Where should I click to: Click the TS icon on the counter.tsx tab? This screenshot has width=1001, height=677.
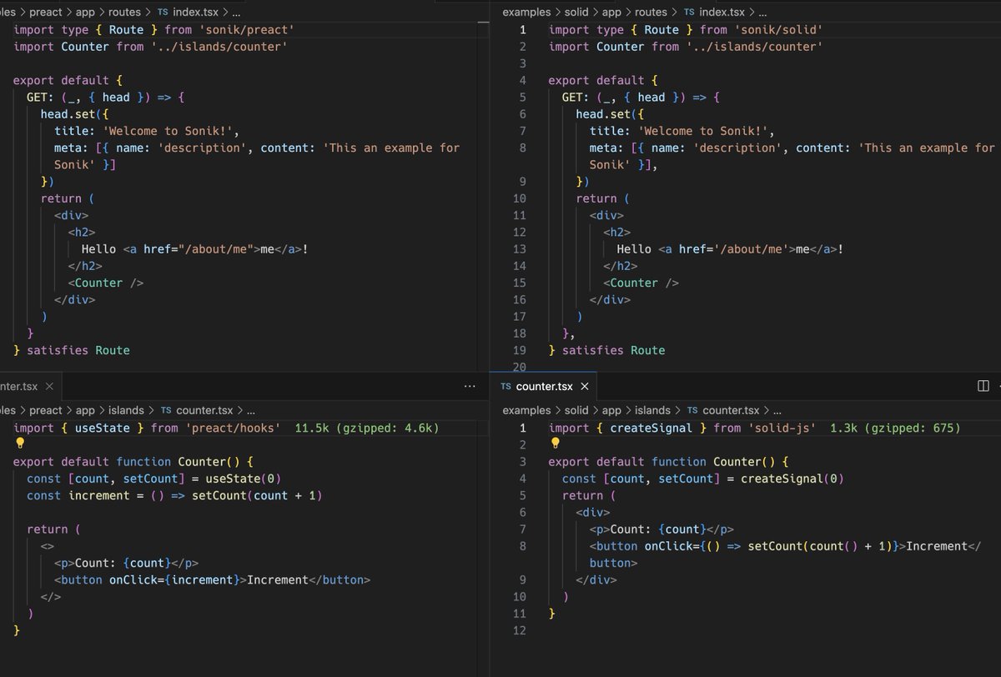(506, 386)
